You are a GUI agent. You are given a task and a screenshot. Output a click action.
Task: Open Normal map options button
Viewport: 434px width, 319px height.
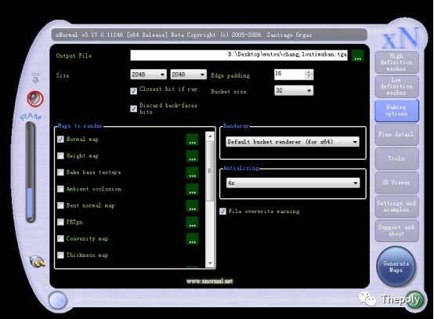coord(192,140)
